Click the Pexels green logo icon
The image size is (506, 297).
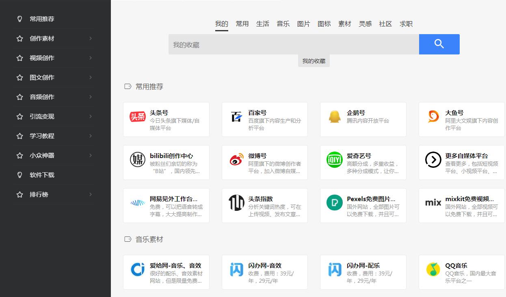coord(335,202)
